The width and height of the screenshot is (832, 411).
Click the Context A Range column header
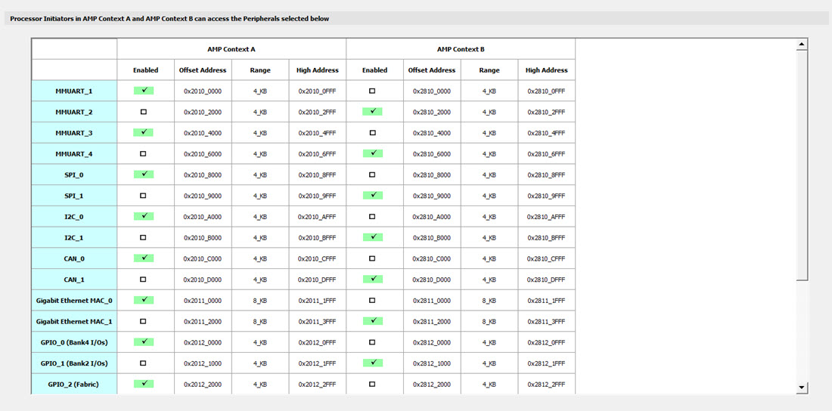coord(260,70)
